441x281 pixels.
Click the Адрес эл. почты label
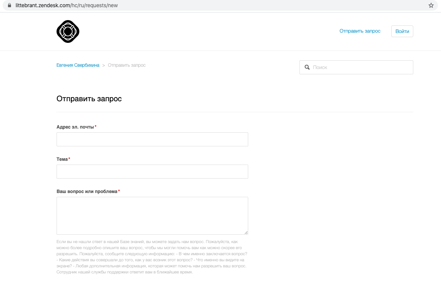pos(75,127)
